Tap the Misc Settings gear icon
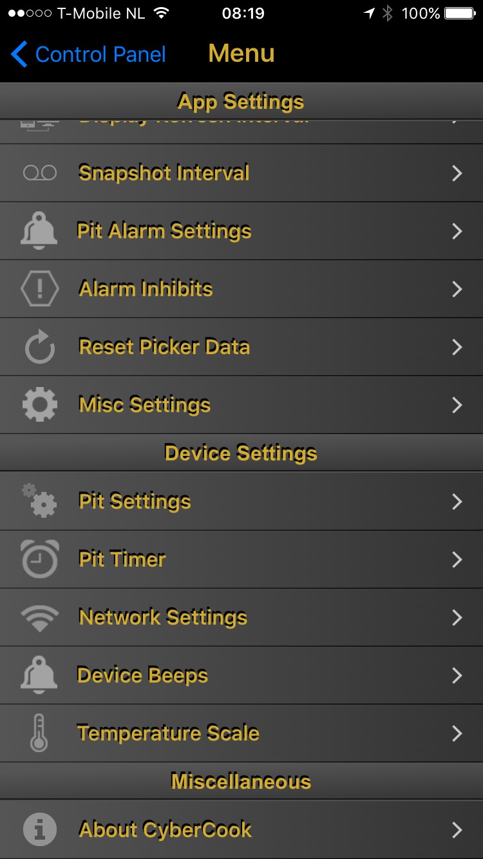Image resolution: width=483 pixels, height=859 pixels. [x=39, y=405]
